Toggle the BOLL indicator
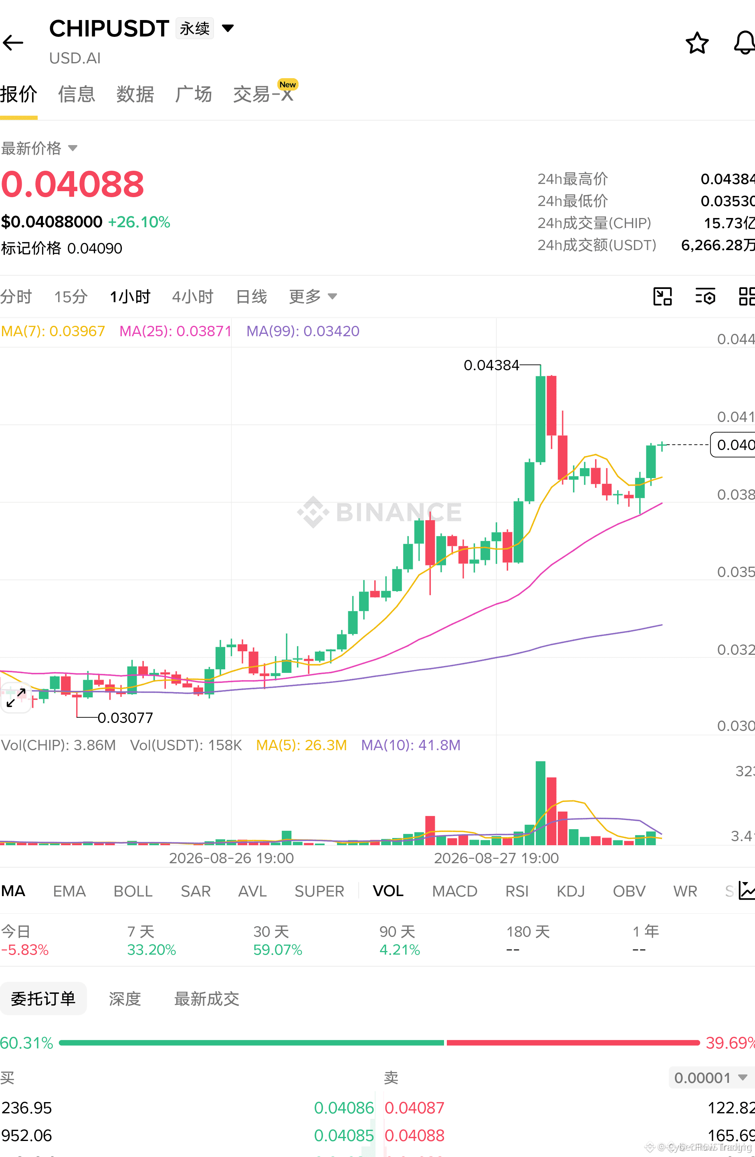Image resolution: width=755 pixels, height=1157 pixels. tap(133, 891)
